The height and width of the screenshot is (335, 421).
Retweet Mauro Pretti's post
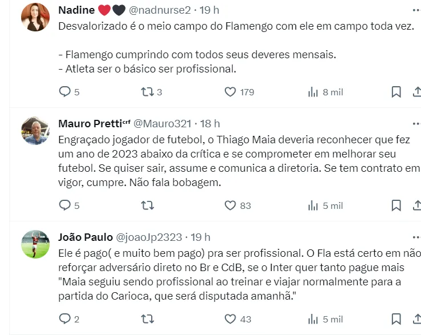(x=147, y=205)
